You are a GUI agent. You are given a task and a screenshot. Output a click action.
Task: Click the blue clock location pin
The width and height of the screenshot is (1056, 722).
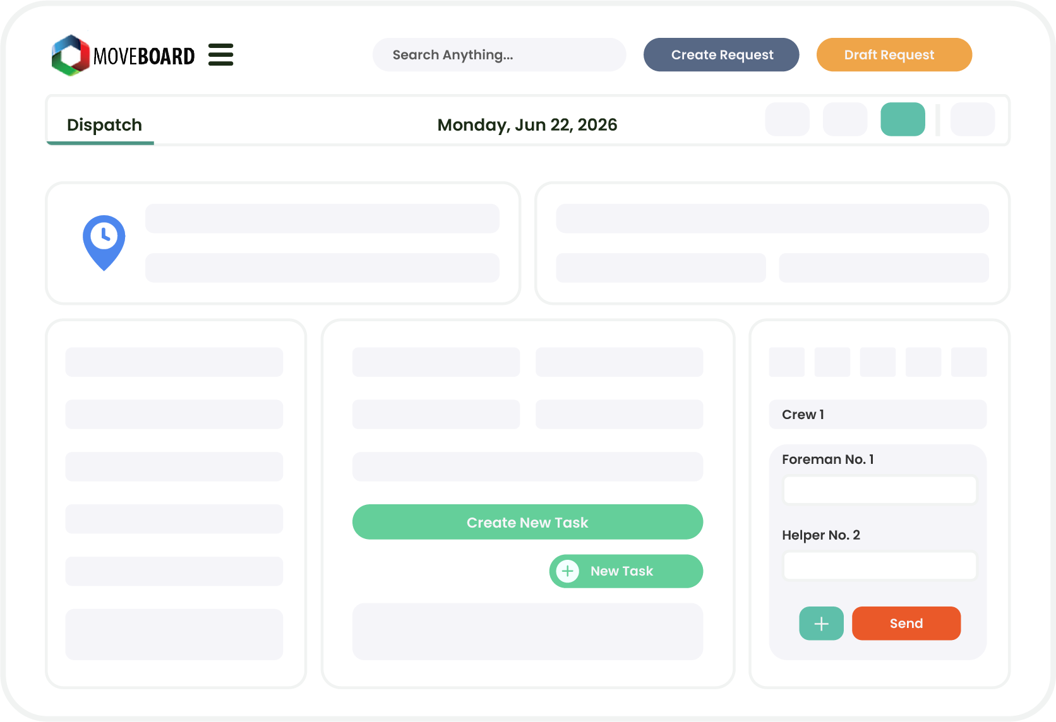point(104,242)
